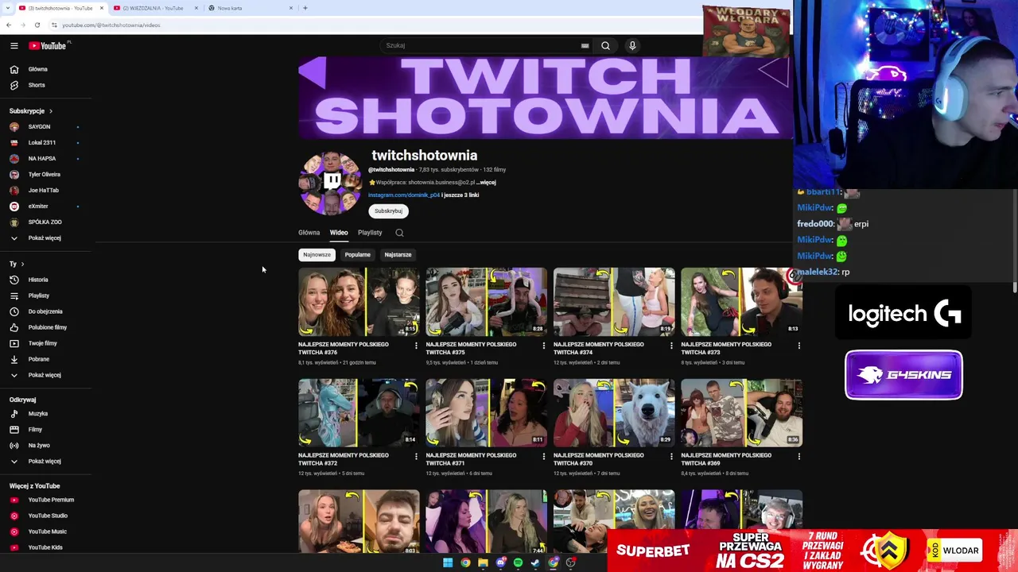Subscribe with the Subskrybuj button
Image resolution: width=1018 pixels, height=572 pixels.
click(388, 211)
